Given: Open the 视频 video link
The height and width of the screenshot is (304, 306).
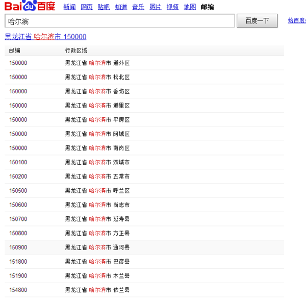Looking at the screenshot, I should point(172,7).
